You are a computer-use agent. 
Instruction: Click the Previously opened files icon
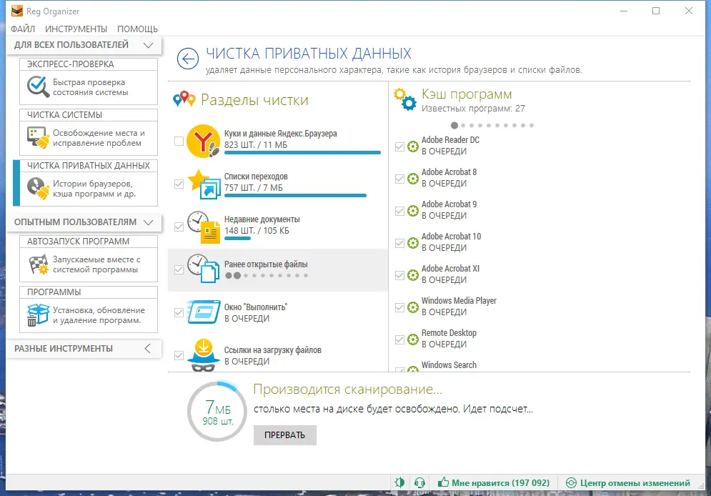[x=204, y=269]
